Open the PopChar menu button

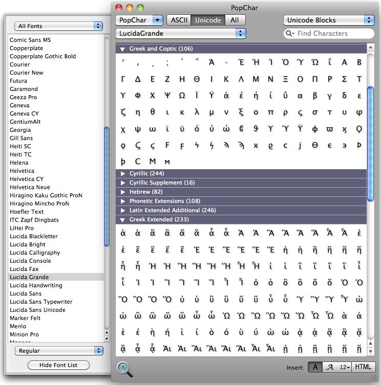[139, 20]
